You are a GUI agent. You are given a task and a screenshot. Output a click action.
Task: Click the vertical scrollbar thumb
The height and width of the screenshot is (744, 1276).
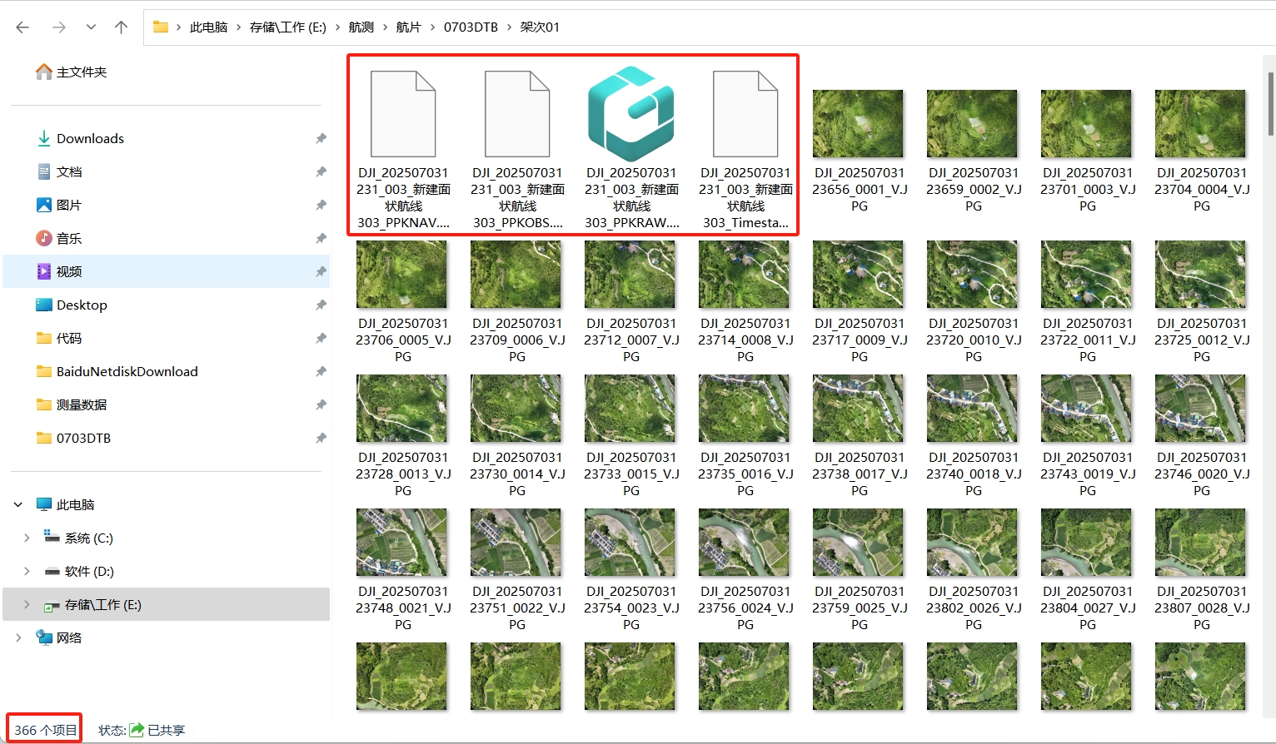click(x=1271, y=103)
